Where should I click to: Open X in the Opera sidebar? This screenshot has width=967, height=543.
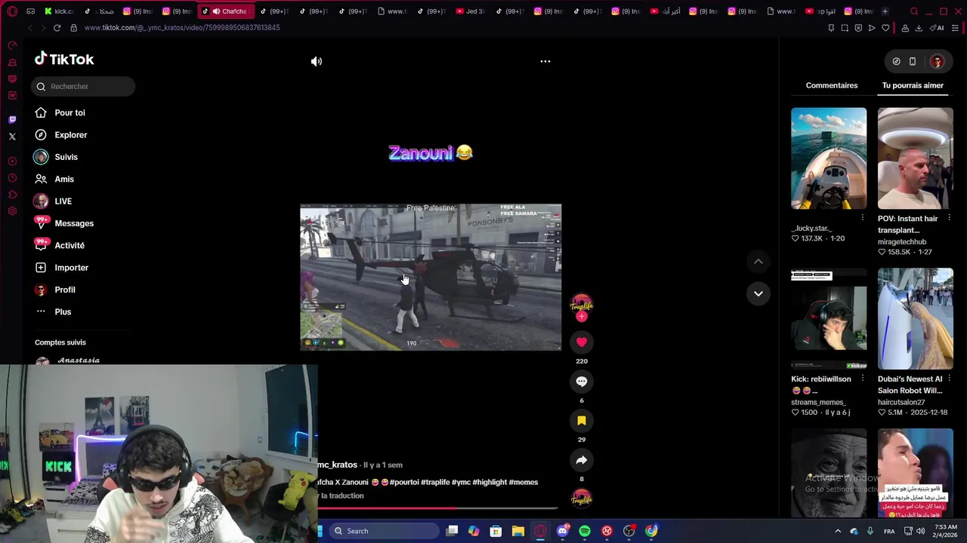point(12,137)
